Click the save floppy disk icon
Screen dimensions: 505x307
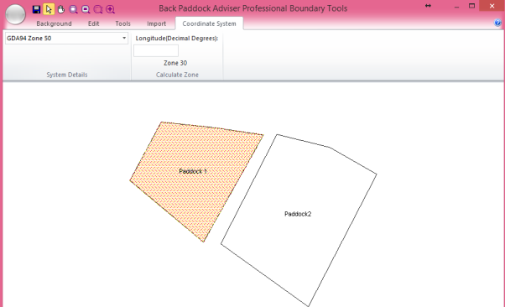pyautogui.click(x=36, y=9)
